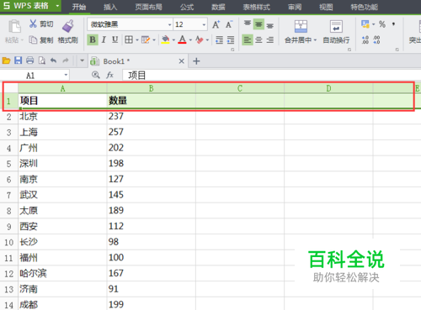Click Wrap Text (自动换行) icon
The image size is (421, 310).
pyautogui.click(x=336, y=26)
